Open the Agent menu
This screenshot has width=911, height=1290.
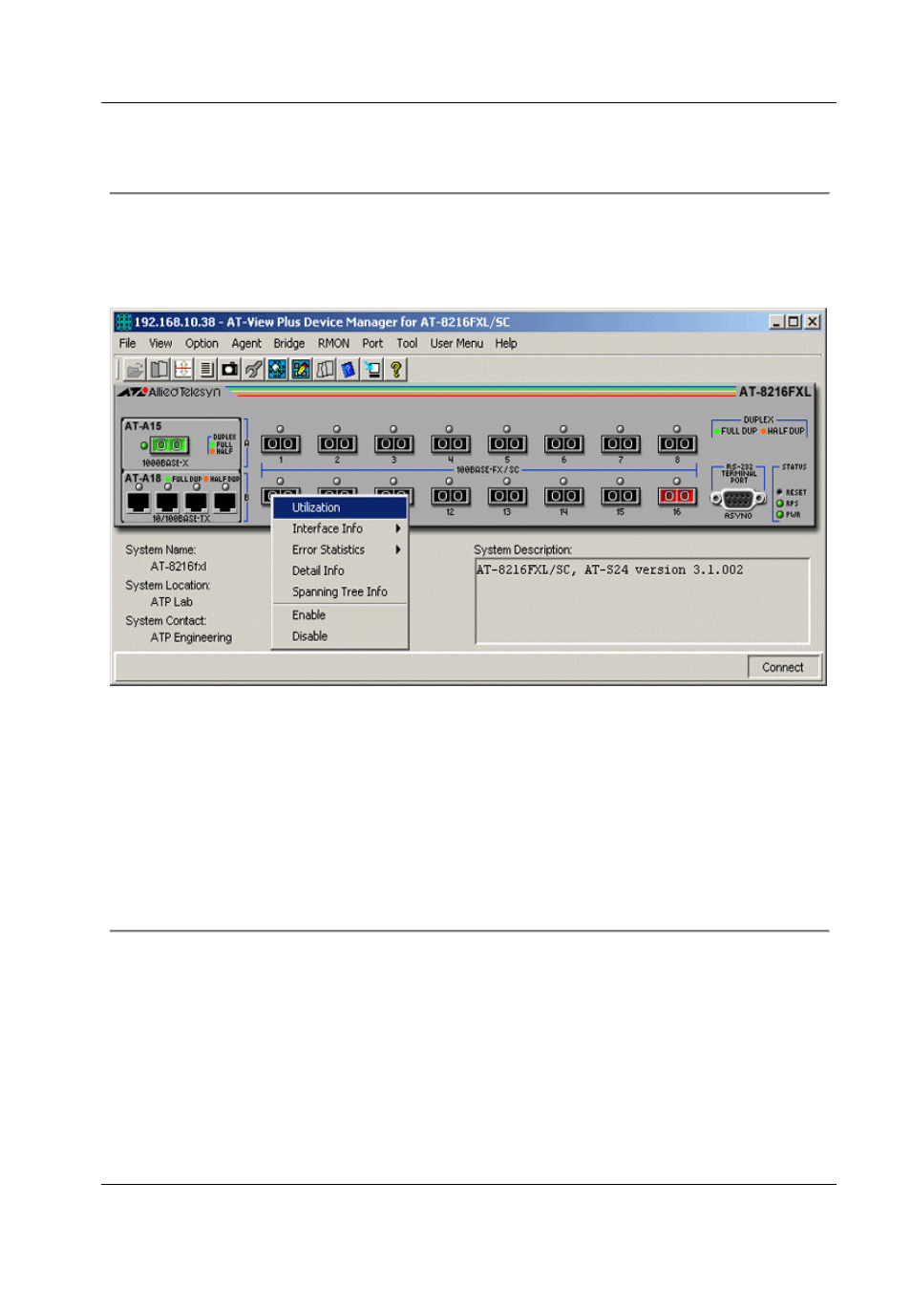(246, 343)
